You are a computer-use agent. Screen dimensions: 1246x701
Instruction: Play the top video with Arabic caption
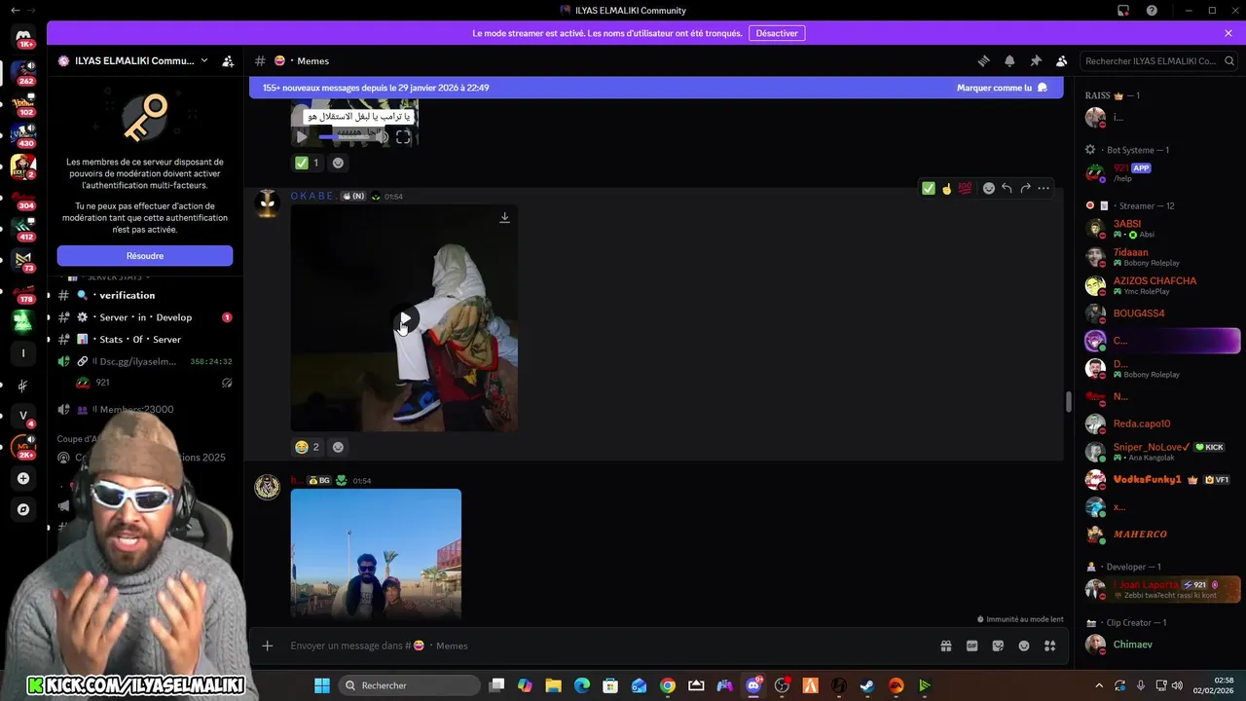302,137
